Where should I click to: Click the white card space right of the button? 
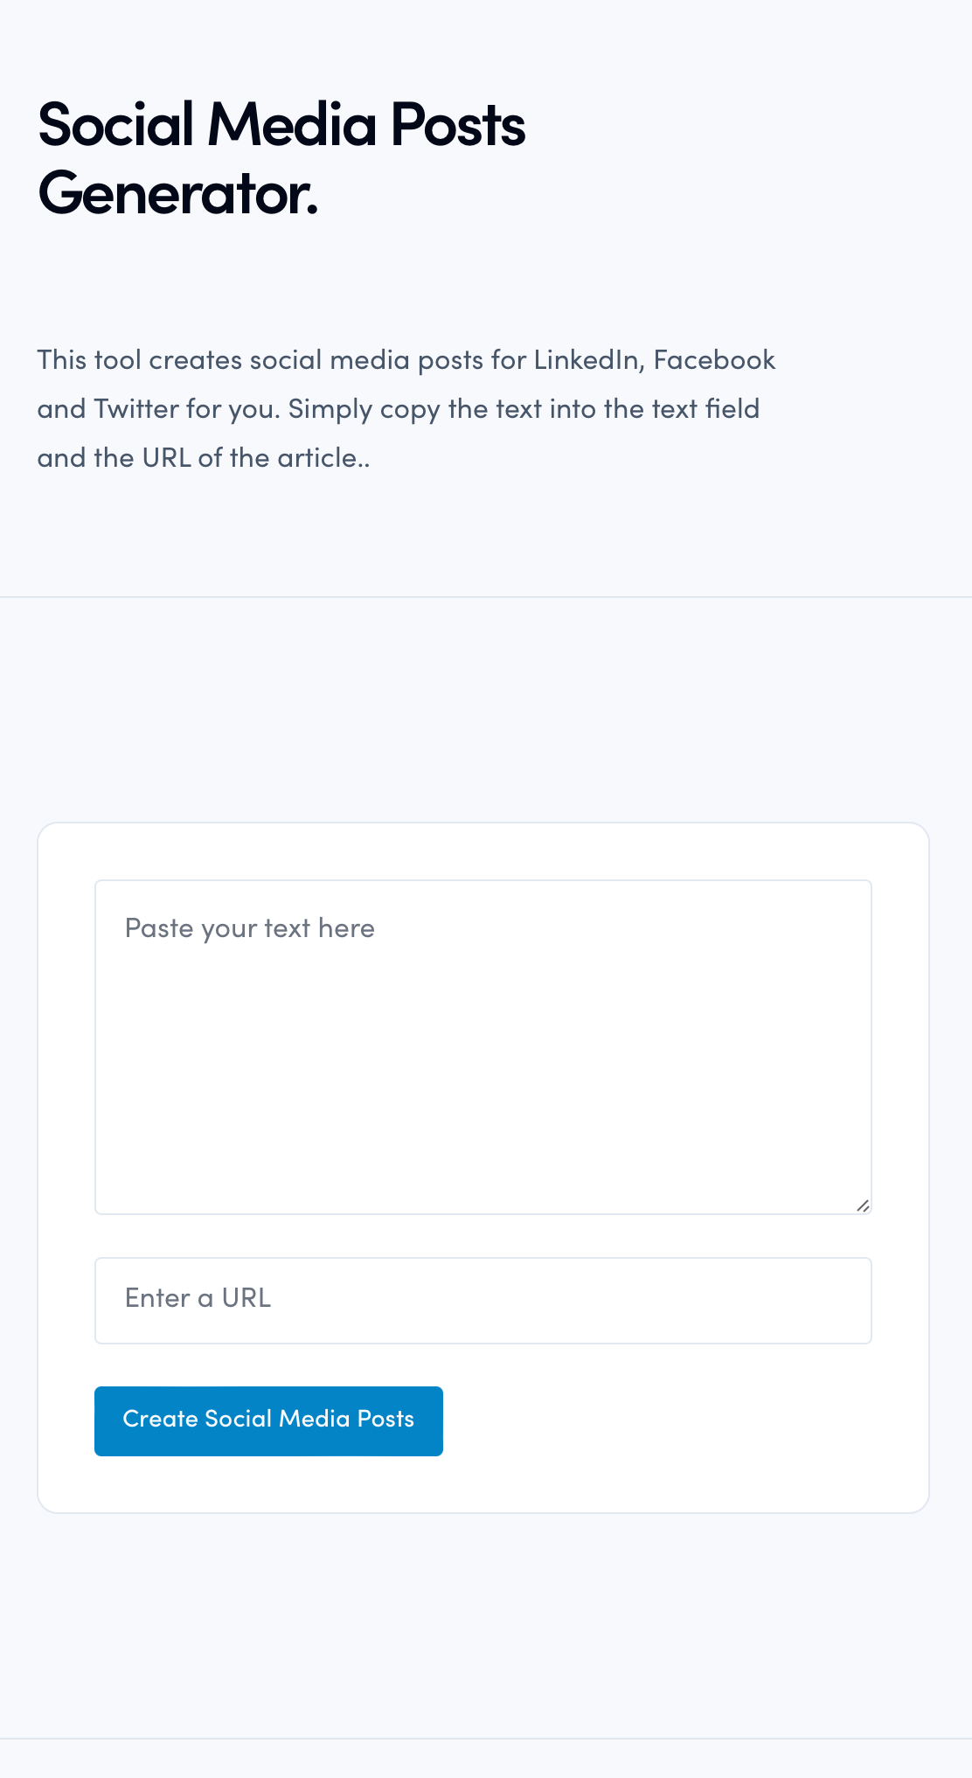pyautogui.click(x=682, y=1421)
